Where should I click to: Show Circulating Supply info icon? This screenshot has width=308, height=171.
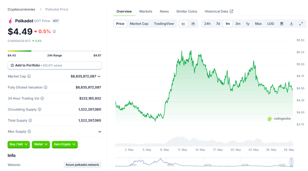(39, 109)
